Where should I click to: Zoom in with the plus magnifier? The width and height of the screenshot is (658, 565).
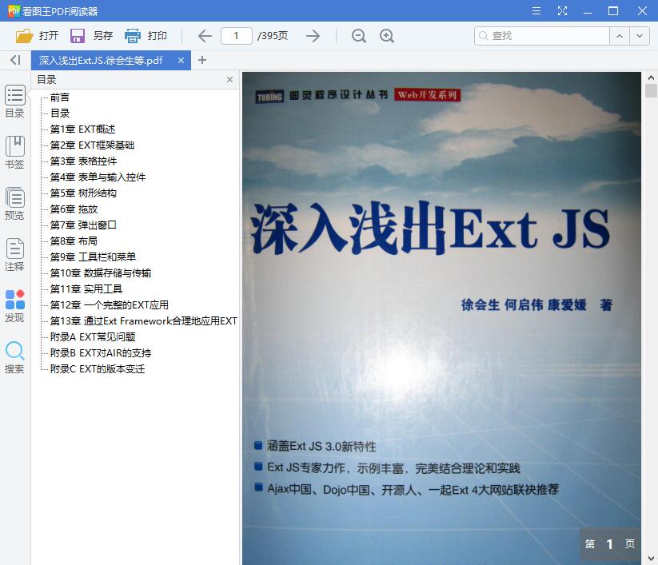coord(386,36)
